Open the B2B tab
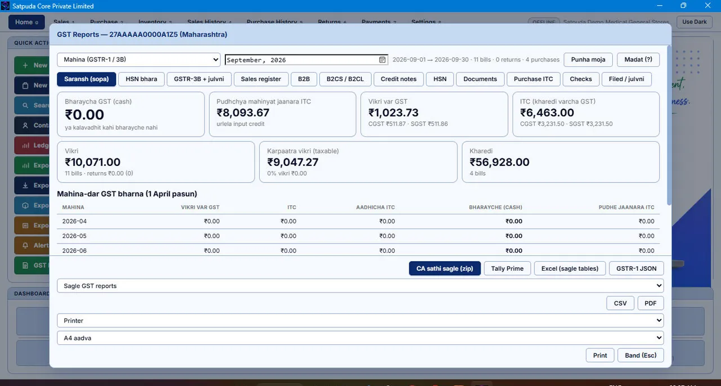This screenshot has height=386, width=721. coord(304,79)
